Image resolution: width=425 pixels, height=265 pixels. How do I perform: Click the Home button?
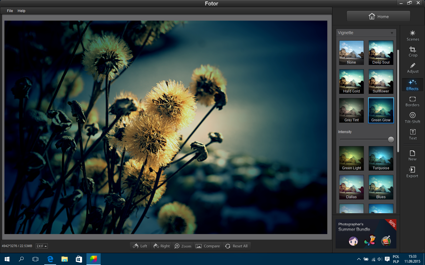tap(378, 16)
